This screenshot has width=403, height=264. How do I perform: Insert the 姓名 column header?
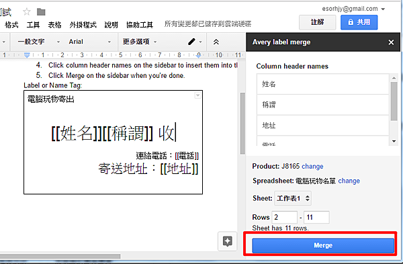click(323, 84)
